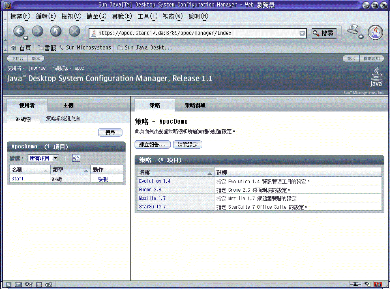Image resolution: width=390 pixels, height=289 pixels.
Task: Open Mail via the envelope status bar icon
Action: [18, 284]
